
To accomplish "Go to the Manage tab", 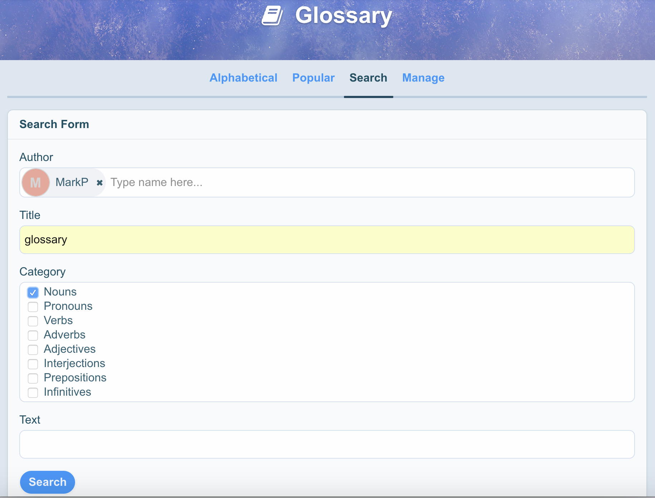I will 423,78.
